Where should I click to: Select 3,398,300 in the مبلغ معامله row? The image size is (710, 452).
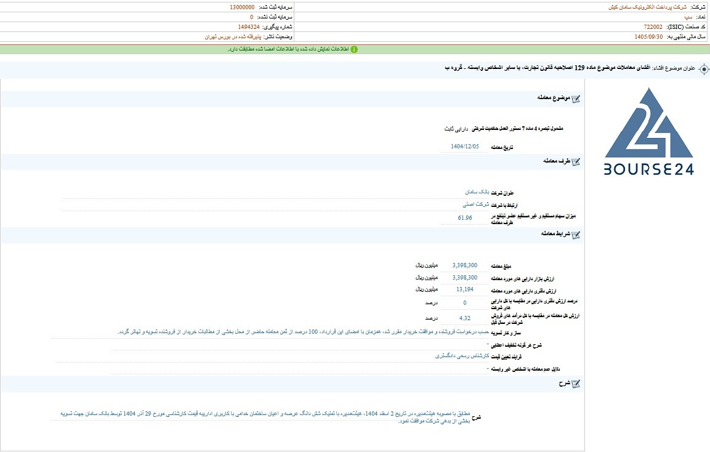click(x=464, y=265)
